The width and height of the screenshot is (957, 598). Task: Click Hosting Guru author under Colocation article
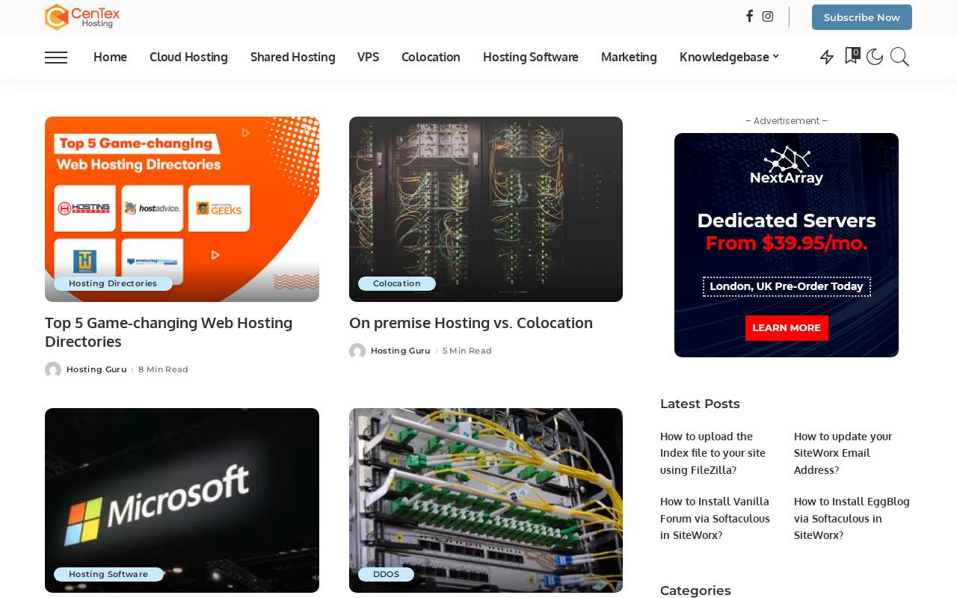tap(401, 351)
